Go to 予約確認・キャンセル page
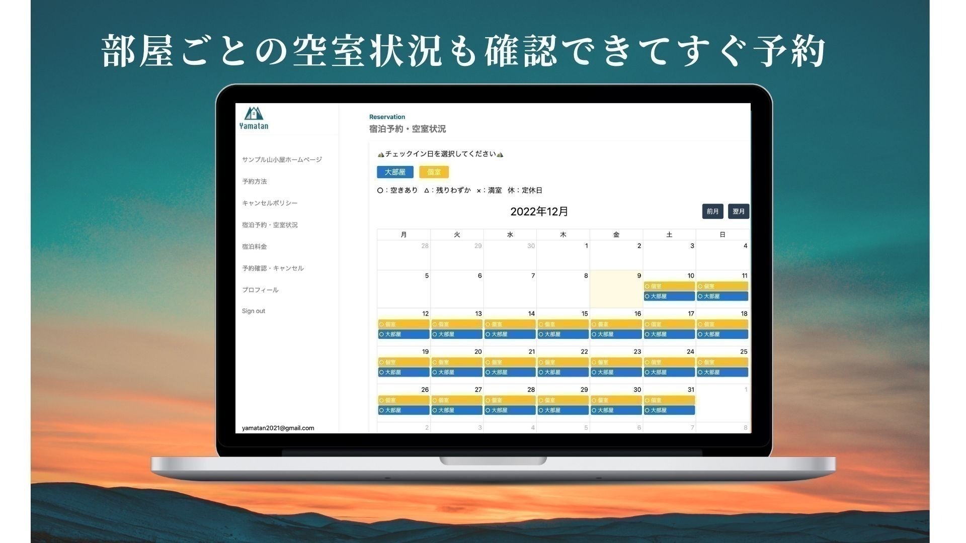966x543 pixels. coord(273,268)
